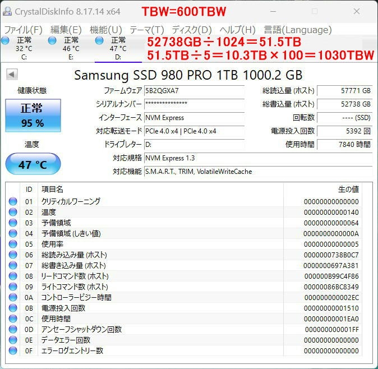Open the ファイル(F) menu
The image size is (378, 369).
coord(24,30)
